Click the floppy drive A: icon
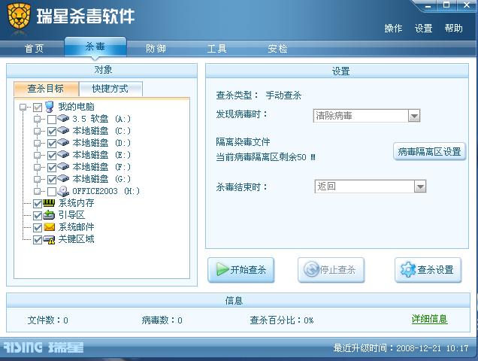 pyautogui.click(x=63, y=118)
